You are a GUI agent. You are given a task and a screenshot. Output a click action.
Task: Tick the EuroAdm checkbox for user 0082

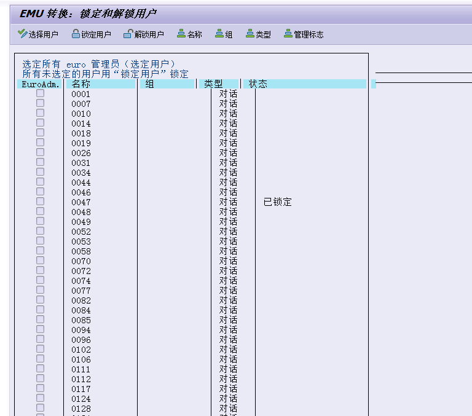click(x=41, y=300)
